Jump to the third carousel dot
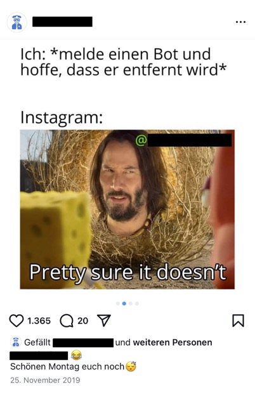This screenshot has width=255, height=396. 131,303
